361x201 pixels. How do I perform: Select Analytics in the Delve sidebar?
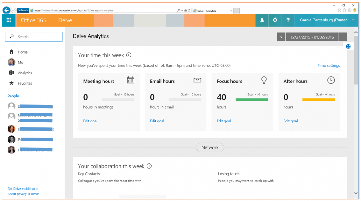tap(25, 73)
